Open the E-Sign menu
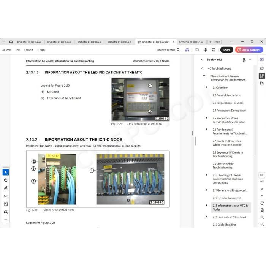Screen dimensions: 266x266 click(x=41, y=50)
